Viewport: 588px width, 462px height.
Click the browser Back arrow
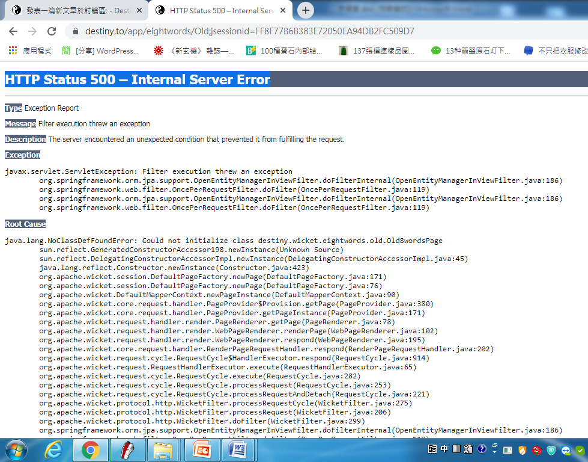pyautogui.click(x=13, y=31)
